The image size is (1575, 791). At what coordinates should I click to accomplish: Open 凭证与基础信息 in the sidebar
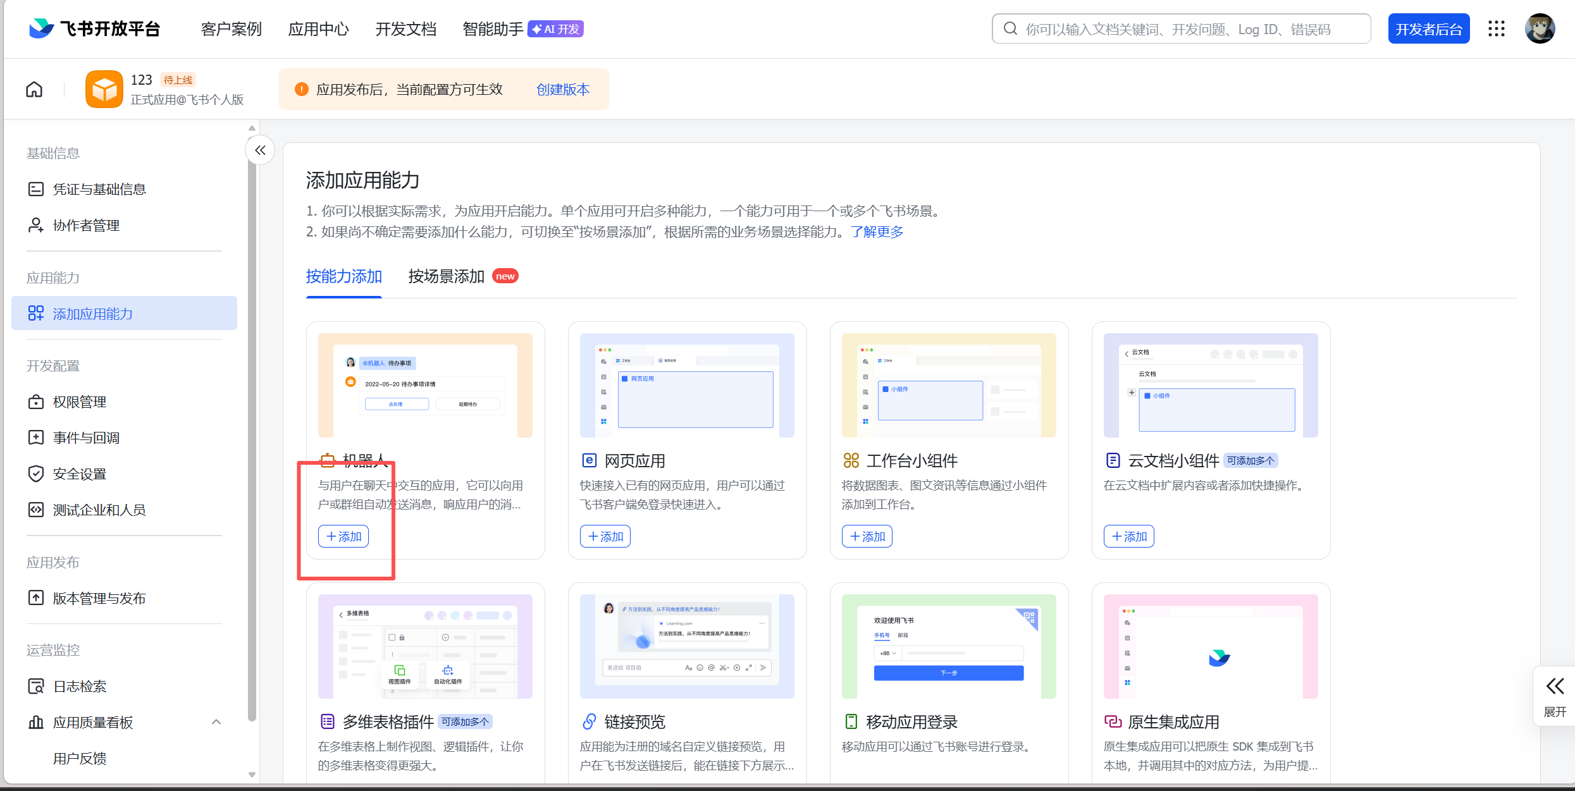click(99, 189)
